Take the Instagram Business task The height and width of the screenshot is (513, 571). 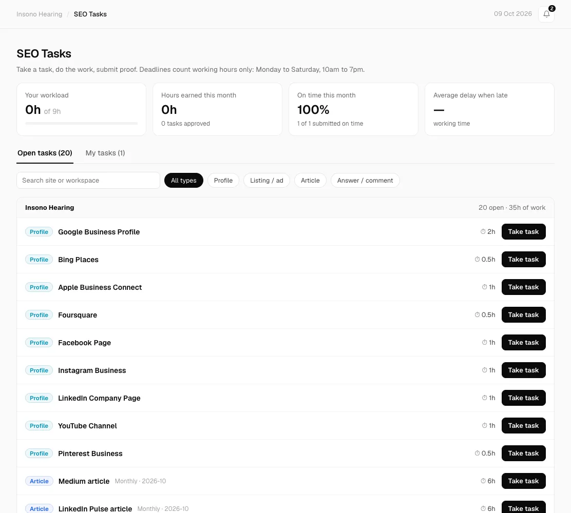(x=523, y=370)
